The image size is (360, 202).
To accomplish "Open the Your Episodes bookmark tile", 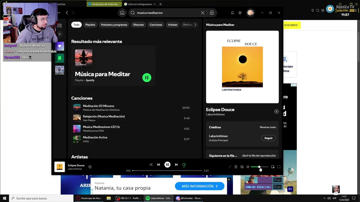I will click(60, 58).
